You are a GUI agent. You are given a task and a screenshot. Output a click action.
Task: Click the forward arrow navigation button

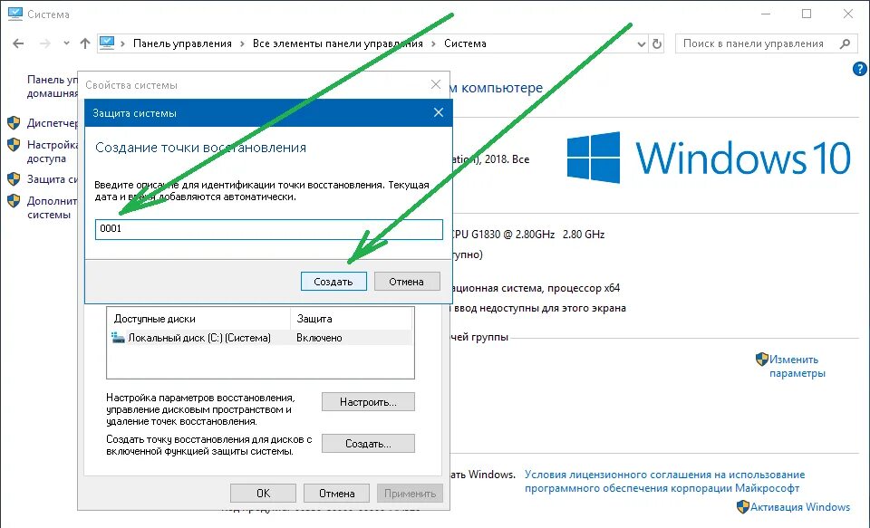[45, 43]
